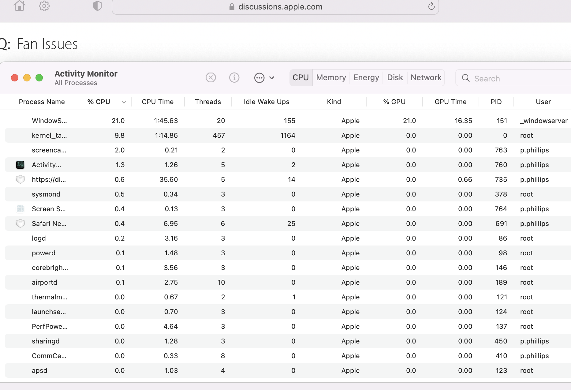Screen dimensions: 571x390
Task: Click the discussions.apple.com address bar
Action: coord(275,7)
